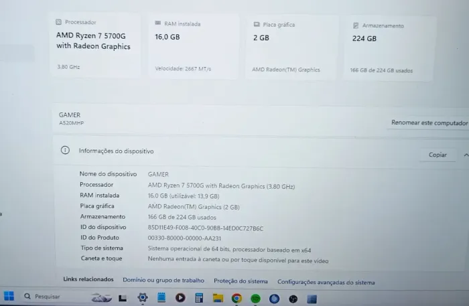Screen dimensions: 469x306
Task: Click the 3,80 GHz text in processor card
Action: pyautogui.click(x=68, y=67)
